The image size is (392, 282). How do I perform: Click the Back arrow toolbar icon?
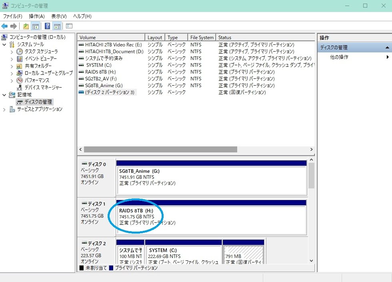[x=5, y=26]
